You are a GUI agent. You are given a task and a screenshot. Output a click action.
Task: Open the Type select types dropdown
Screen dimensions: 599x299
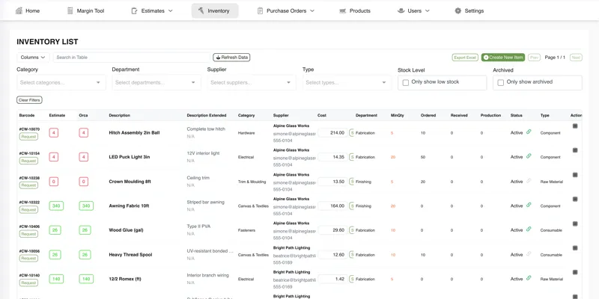(347, 82)
